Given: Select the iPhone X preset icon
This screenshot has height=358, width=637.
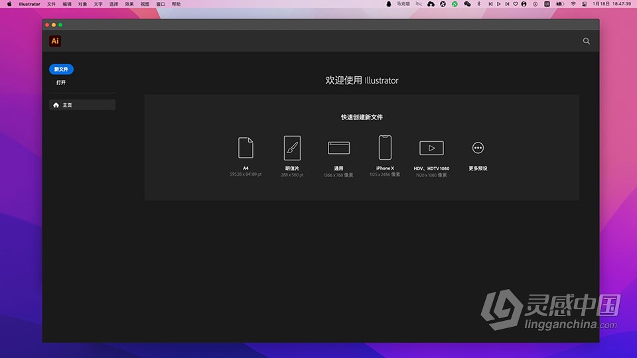Looking at the screenshot, I should point(385,148).
